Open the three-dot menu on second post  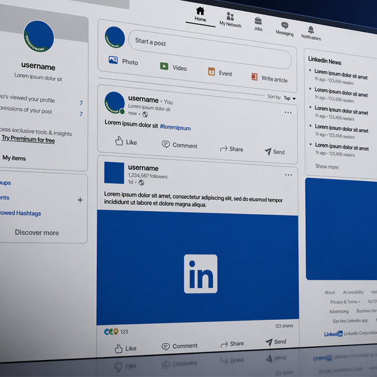(x=288, y=175)
